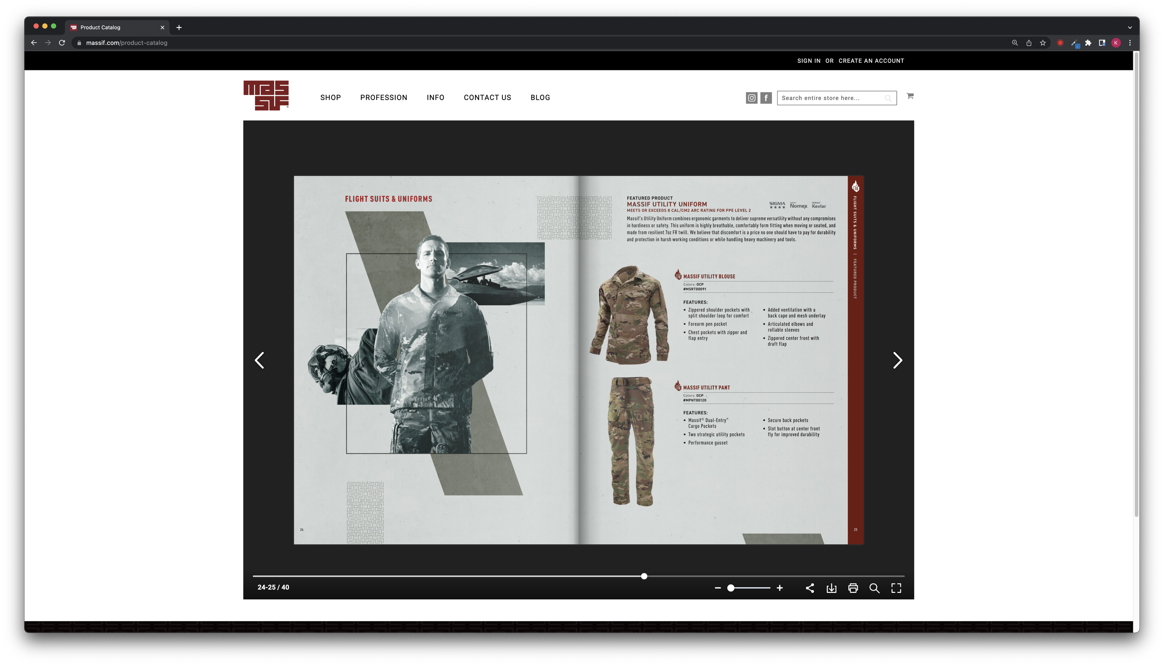This screenshot has width=1164, height=665.
Task: Expand the browser tab list chevron
Action: [x=1130, y=27]
